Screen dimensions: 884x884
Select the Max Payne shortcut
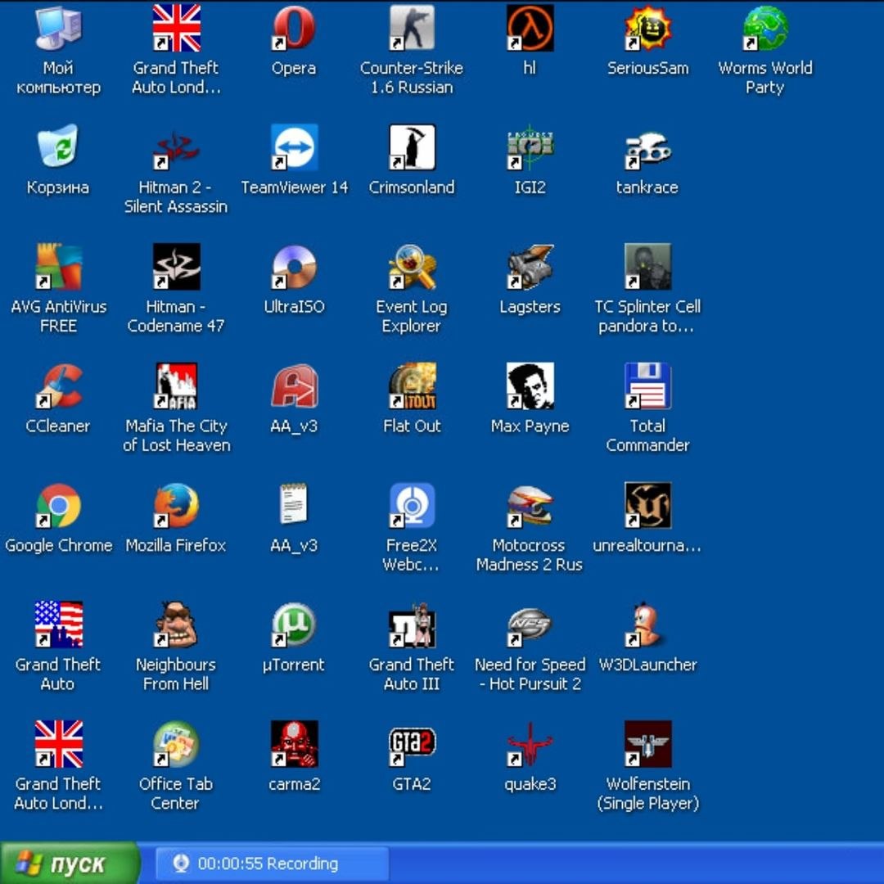[x=530, y=386]
